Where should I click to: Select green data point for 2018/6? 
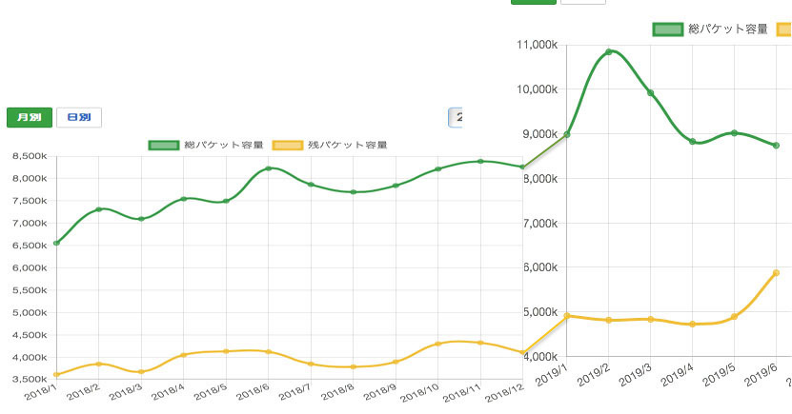coord(269,168)
